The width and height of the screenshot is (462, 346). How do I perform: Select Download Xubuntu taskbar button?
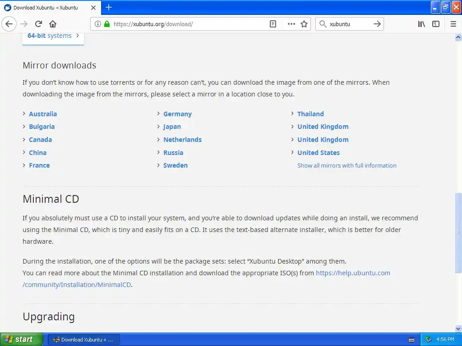(83, 340)
